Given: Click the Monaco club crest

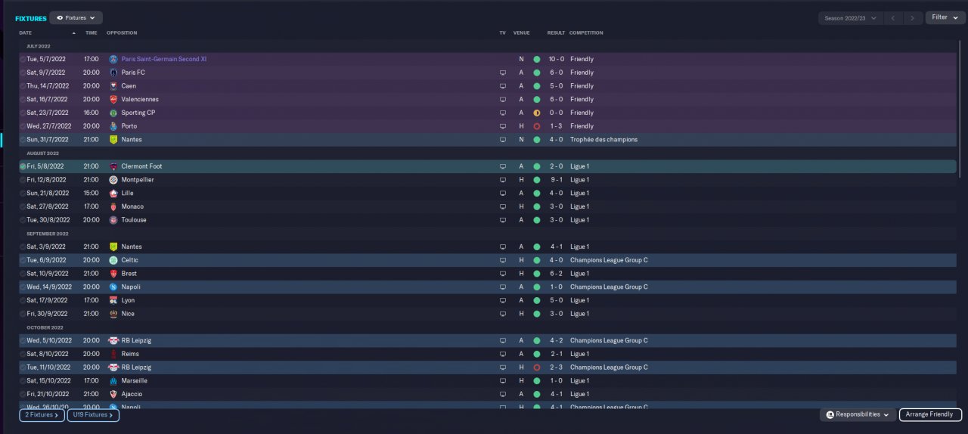Looking at the screenshot, I should 113,206.
